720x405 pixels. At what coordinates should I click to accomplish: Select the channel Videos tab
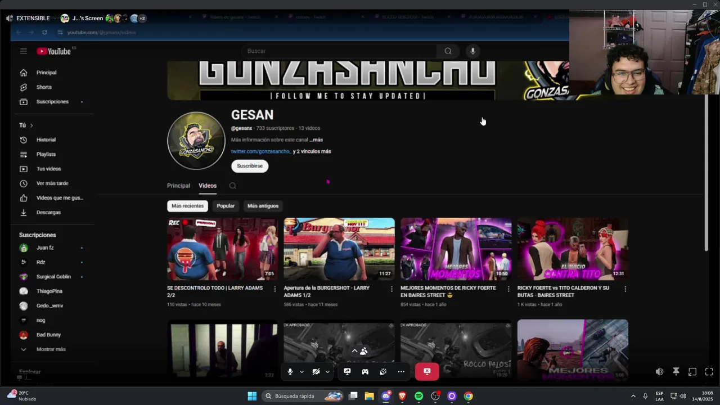point(208,186)
